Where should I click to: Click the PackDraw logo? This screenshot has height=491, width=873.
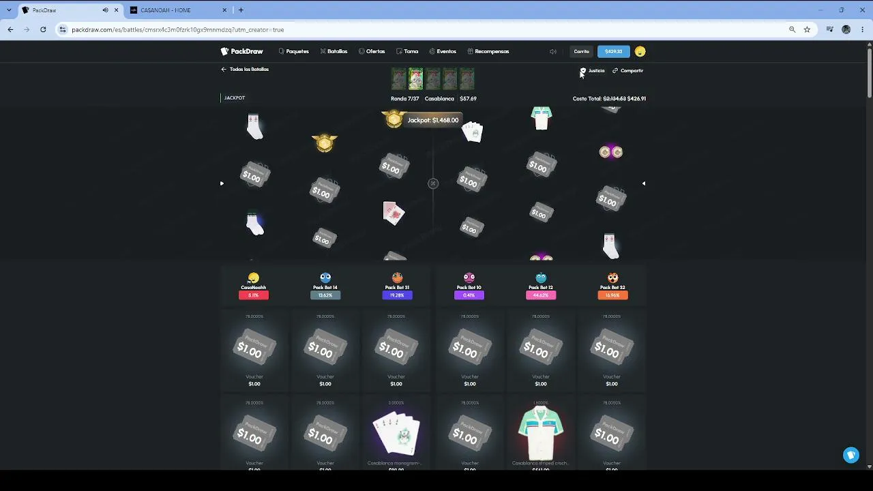(241, 51)
